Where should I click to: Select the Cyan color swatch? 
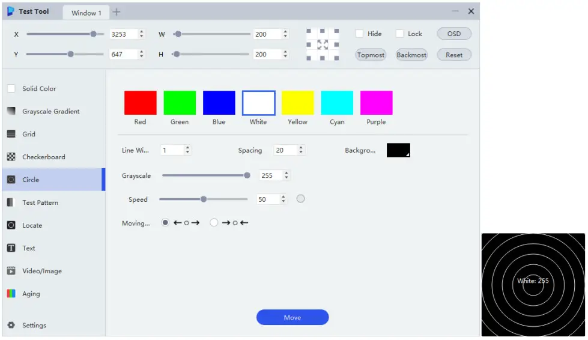tap(337, 102)
